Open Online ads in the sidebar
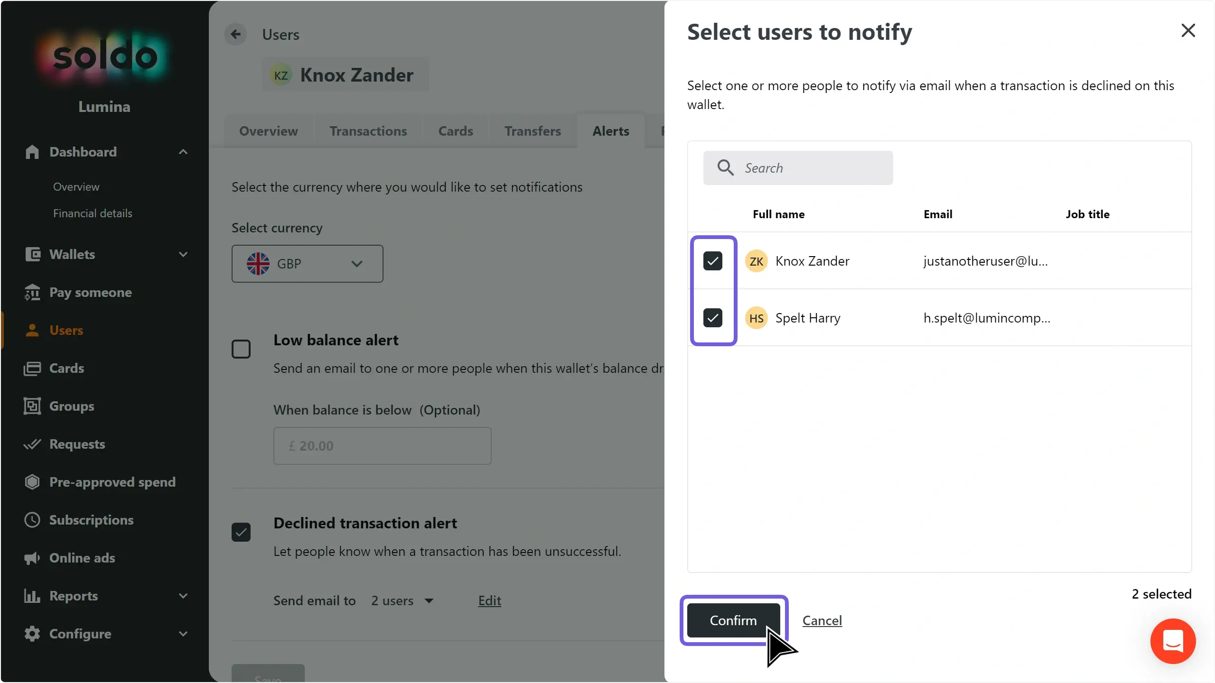 coord(82,558)
